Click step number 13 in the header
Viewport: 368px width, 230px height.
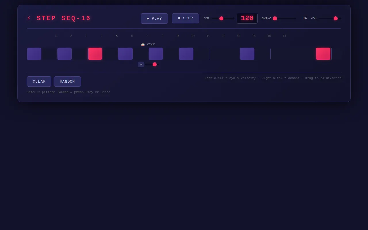point(239,36)
